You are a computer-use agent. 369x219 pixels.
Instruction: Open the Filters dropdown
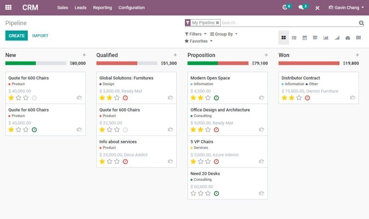[195, 34]
